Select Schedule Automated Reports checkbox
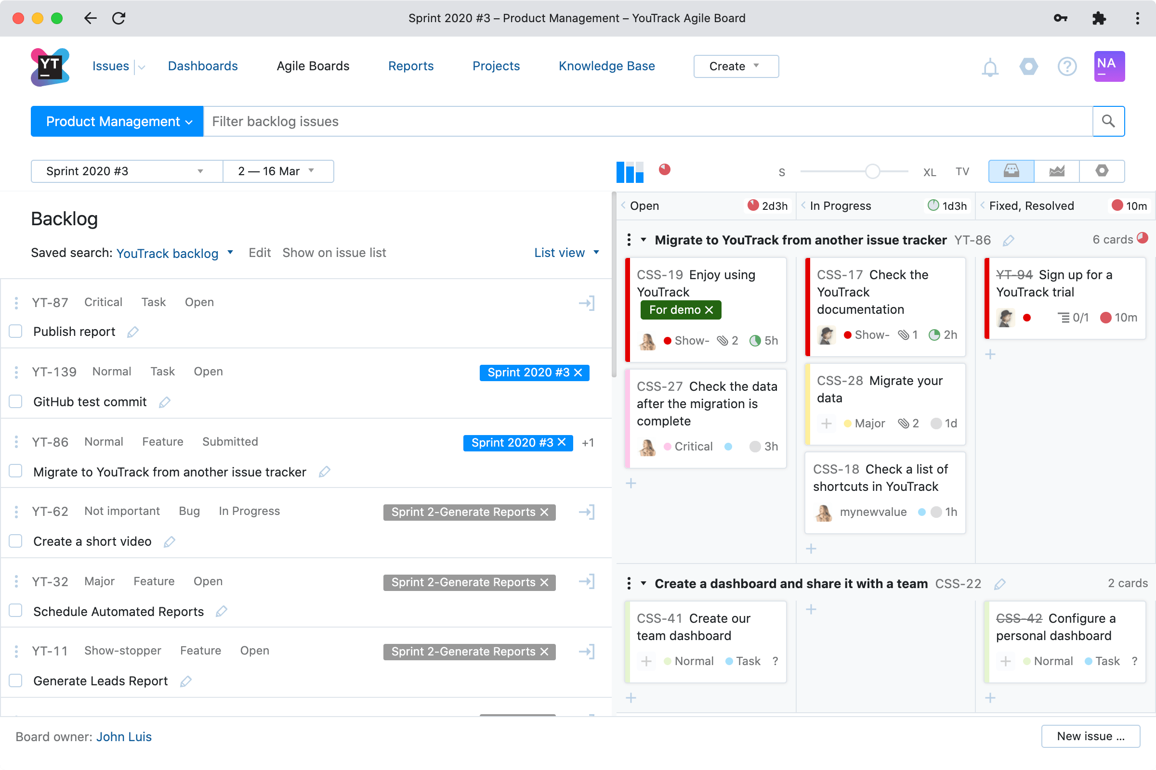The width and height of the screenshot is (1156, 770). click(16, 611)
